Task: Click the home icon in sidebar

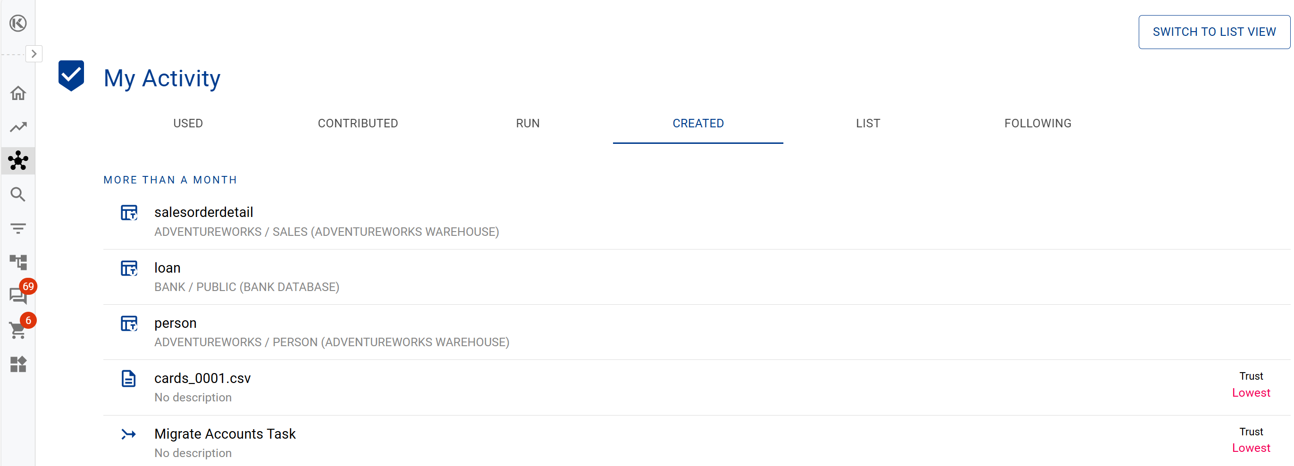Action: click(18, 93)
